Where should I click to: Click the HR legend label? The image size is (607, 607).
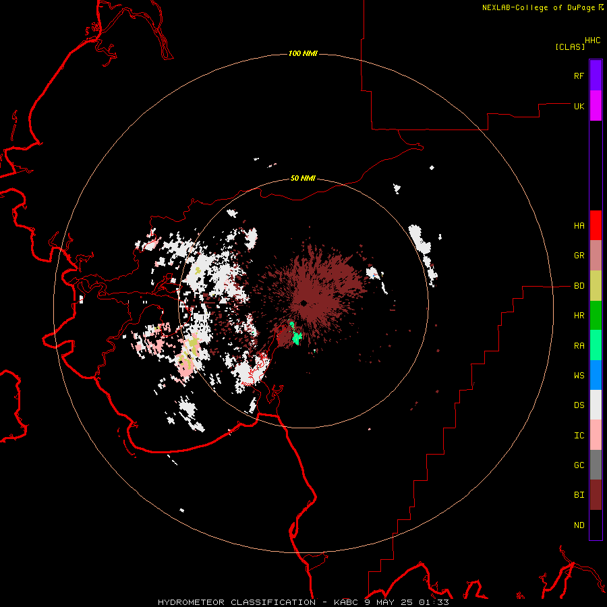click(579, 316)
